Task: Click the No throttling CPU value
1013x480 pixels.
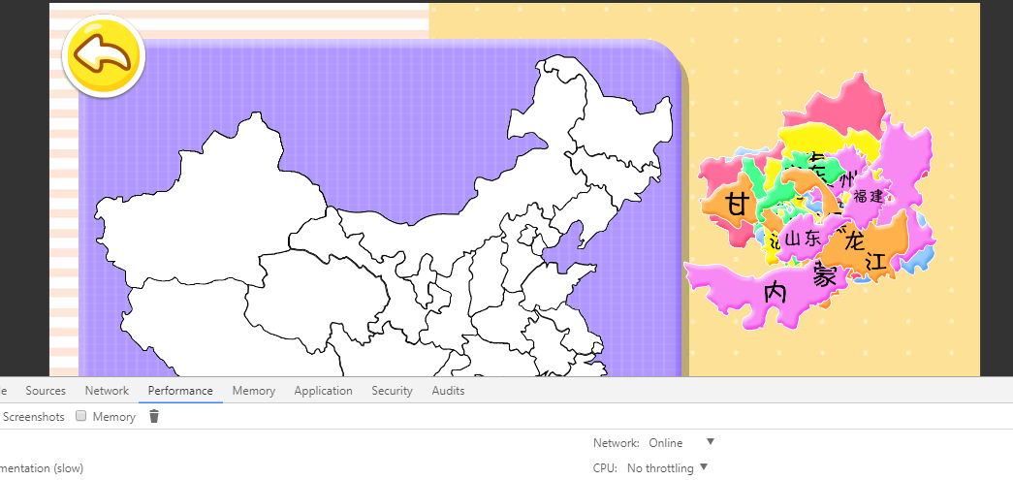Action: pyautogui.click(x=659, y=467)
